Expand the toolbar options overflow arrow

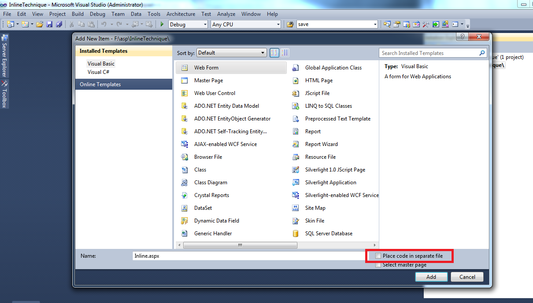point(468,25)
